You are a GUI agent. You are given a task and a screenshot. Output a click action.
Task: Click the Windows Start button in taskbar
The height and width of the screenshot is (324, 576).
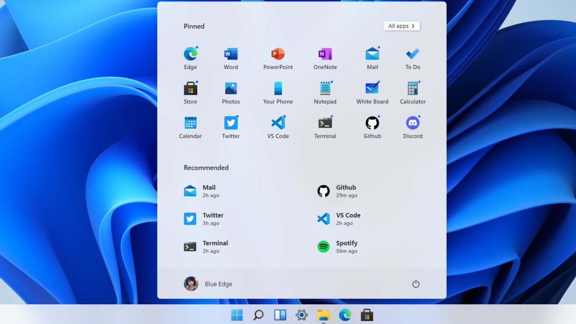click(x=237, y=315)
